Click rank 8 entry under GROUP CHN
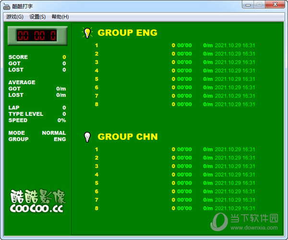The image size is (288, 240). (x=96, y=208)
